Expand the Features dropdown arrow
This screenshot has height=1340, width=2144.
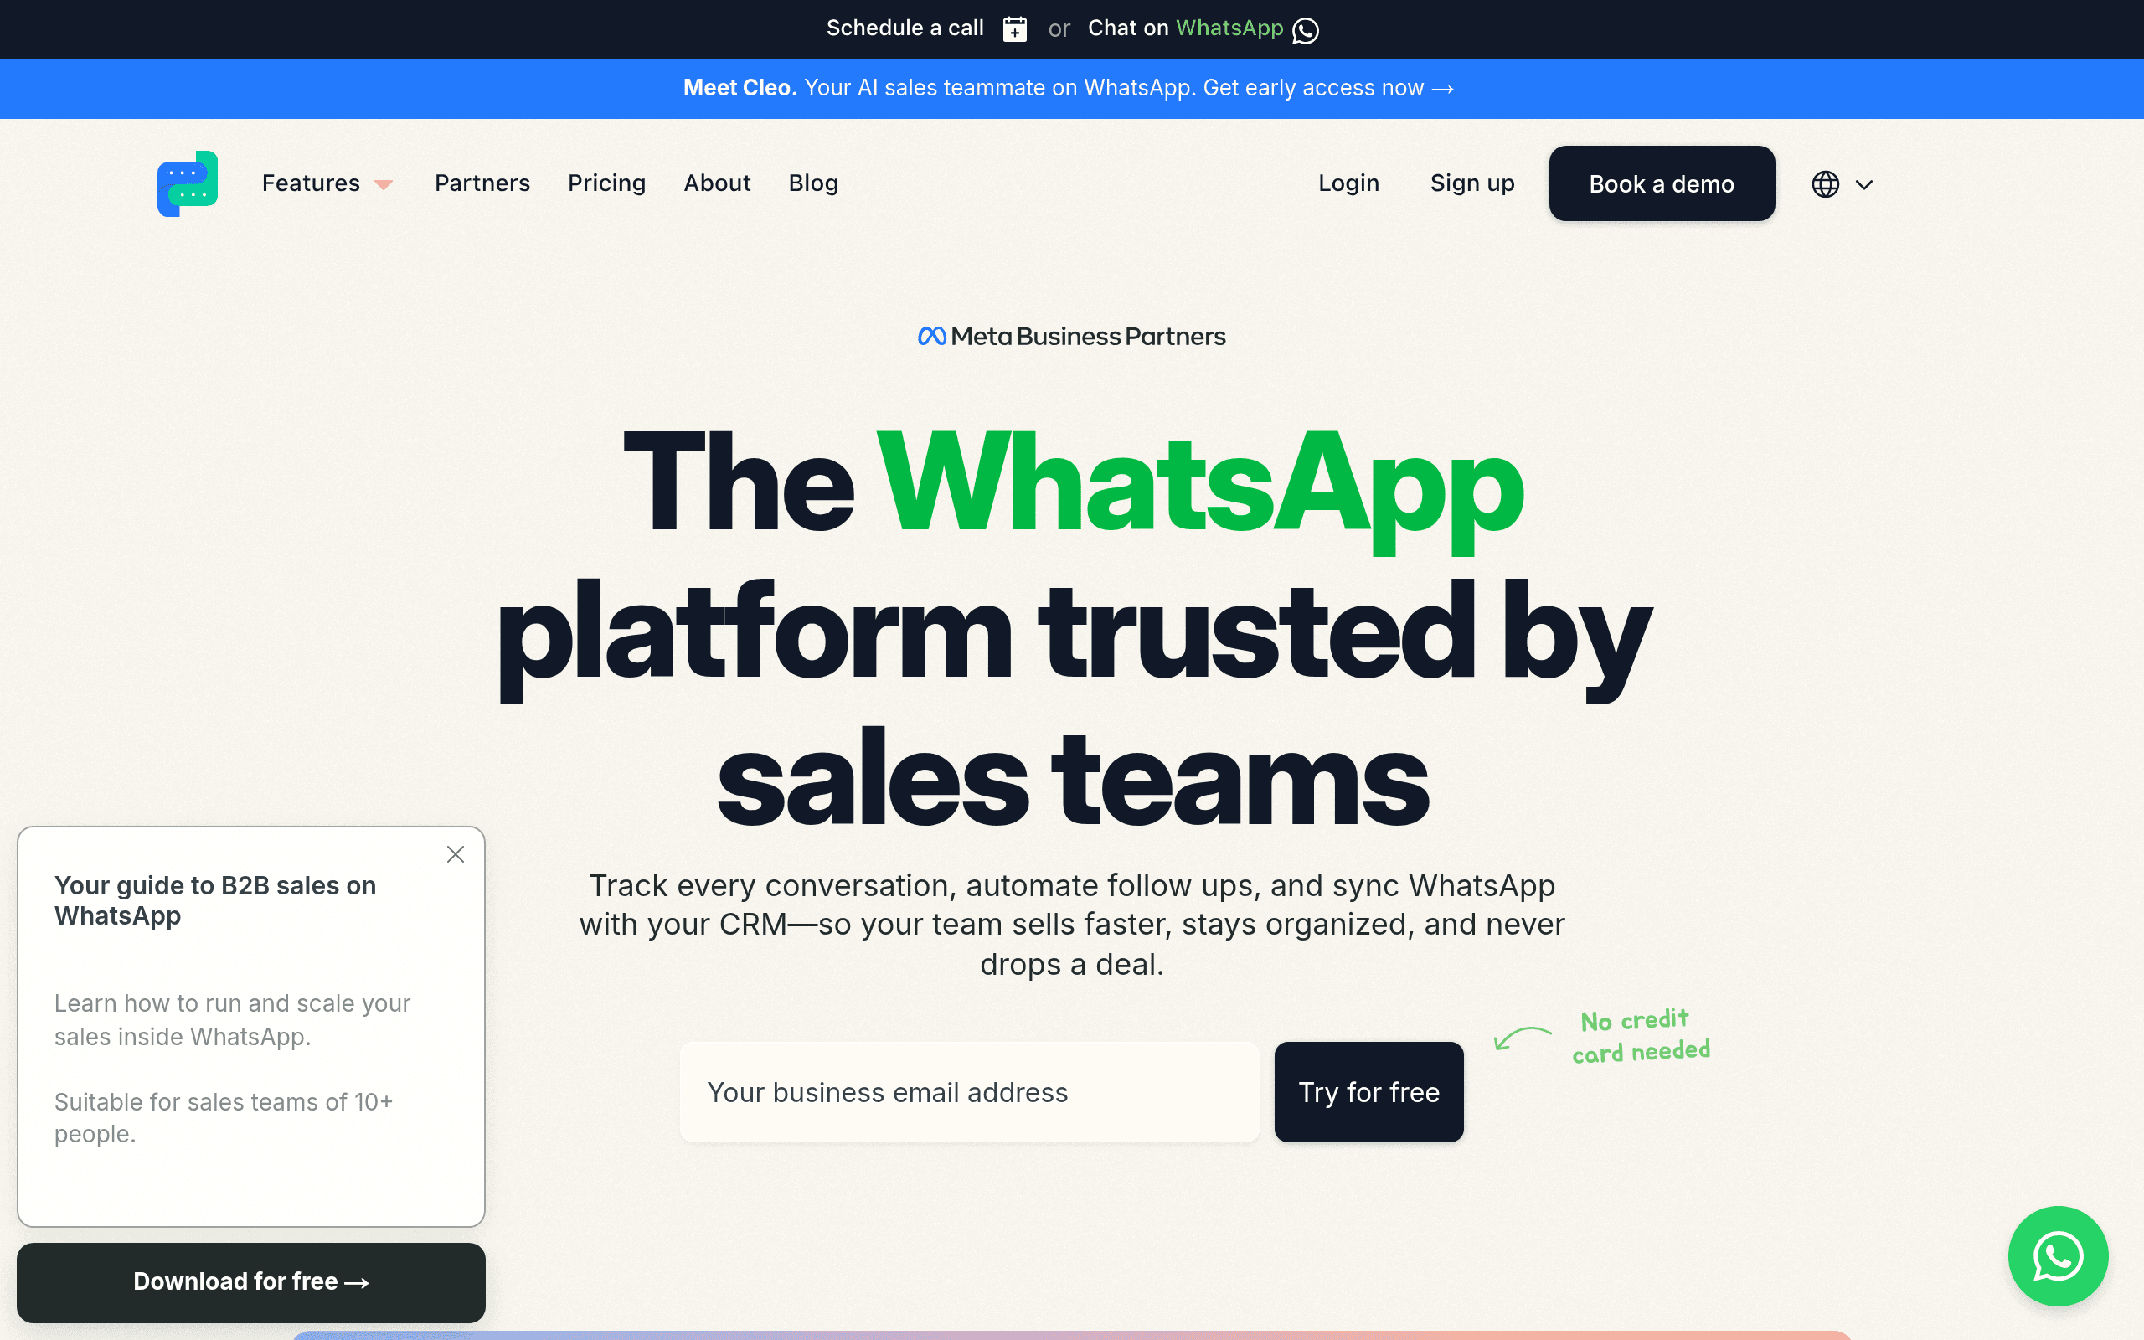384,184
